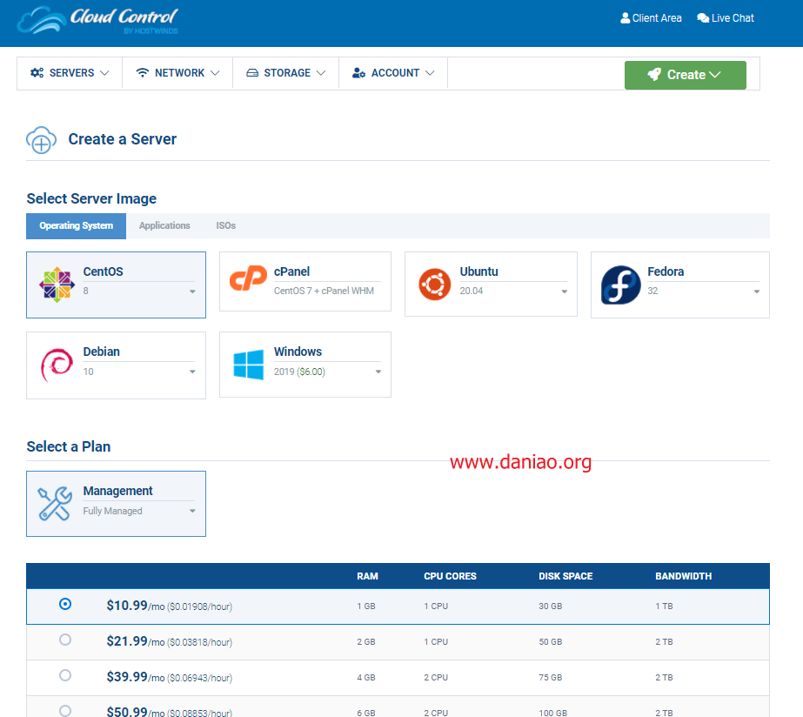Open the ACCOUNT menu
This screenshot has height=717, width=803.
click(x=393, y=73)
